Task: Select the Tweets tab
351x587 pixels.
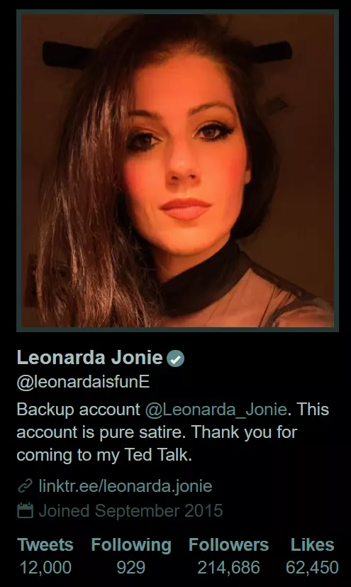Action: point(45,544)
